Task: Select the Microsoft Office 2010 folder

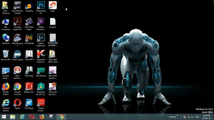Action: [53, 54]
